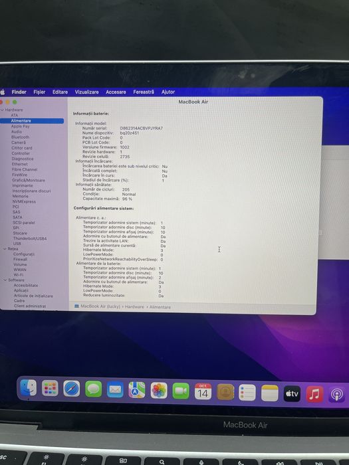Launch Safari from the Dock
Viewport: 349px width, 465px height.
72,389
